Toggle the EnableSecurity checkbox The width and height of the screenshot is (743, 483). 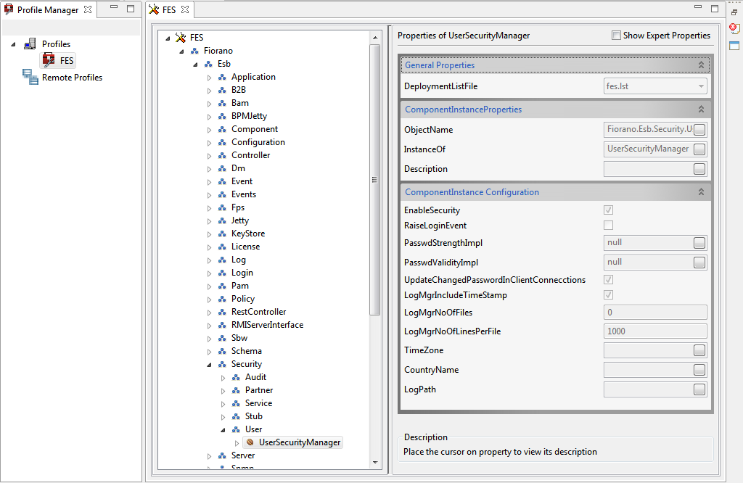tap(609, 210)
